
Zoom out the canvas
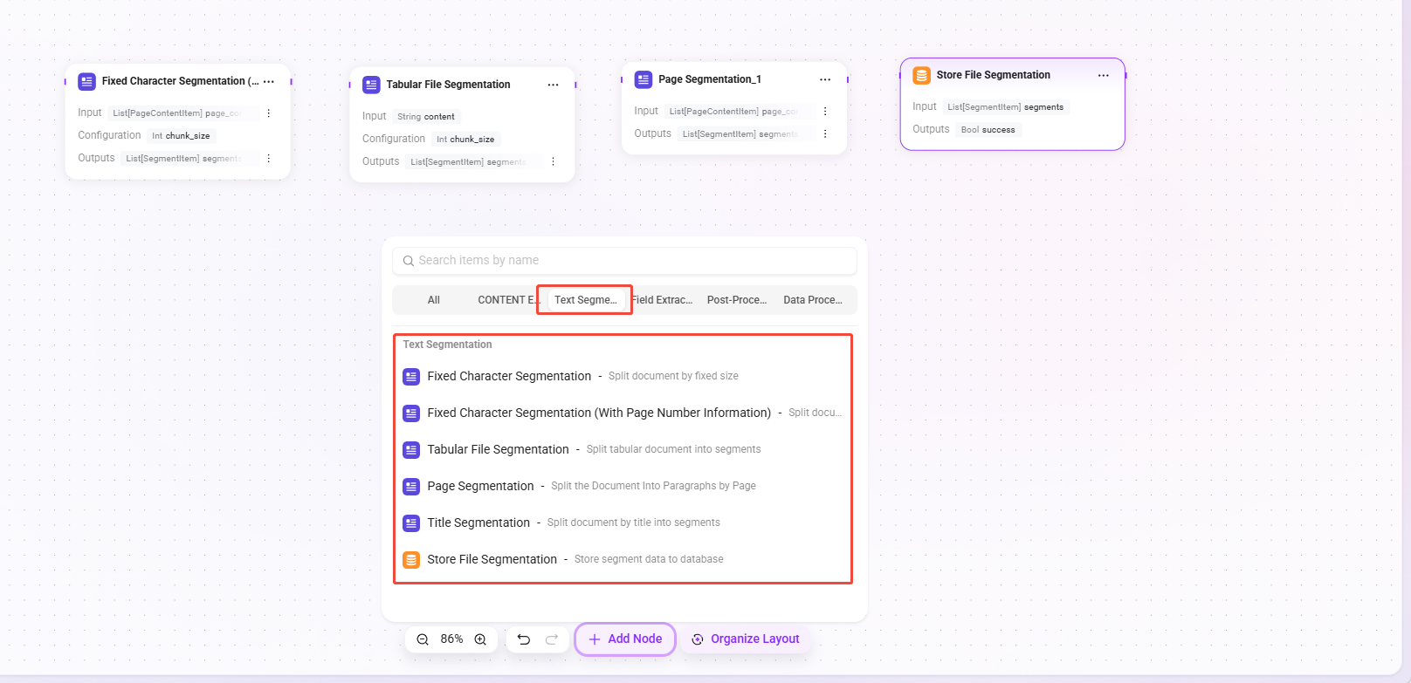[x=423, y=639]
